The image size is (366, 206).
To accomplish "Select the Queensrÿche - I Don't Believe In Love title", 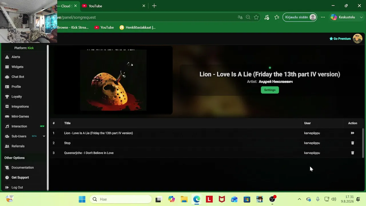I will 89,153.
